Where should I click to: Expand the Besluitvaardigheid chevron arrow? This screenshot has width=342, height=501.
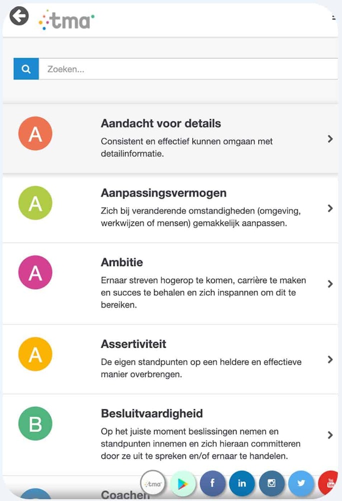coord(330,435)
